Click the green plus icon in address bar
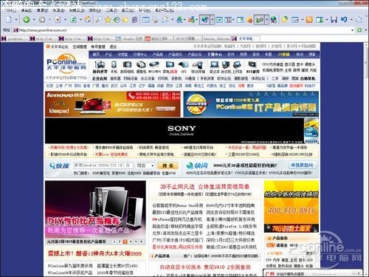Screen dimensions: 369x277 pos(359,30)
